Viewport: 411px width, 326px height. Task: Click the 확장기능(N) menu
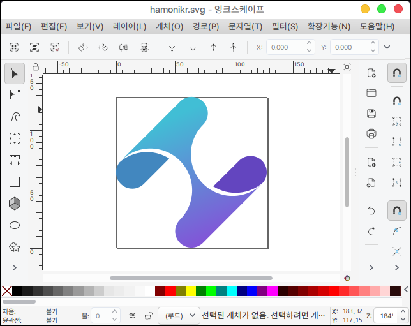(x=329, y=26)
